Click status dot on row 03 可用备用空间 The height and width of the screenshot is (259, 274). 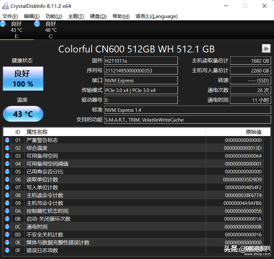pos(7,156)
